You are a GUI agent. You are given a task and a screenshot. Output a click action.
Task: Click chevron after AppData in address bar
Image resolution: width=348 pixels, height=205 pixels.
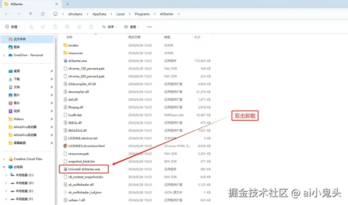[x=111, y=14]
